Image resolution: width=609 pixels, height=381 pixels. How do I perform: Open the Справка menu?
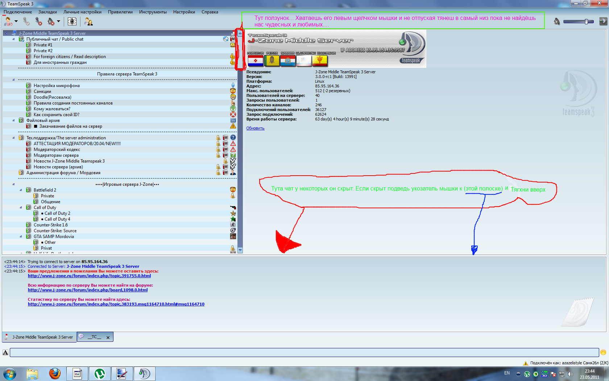(x=210, y=12)
